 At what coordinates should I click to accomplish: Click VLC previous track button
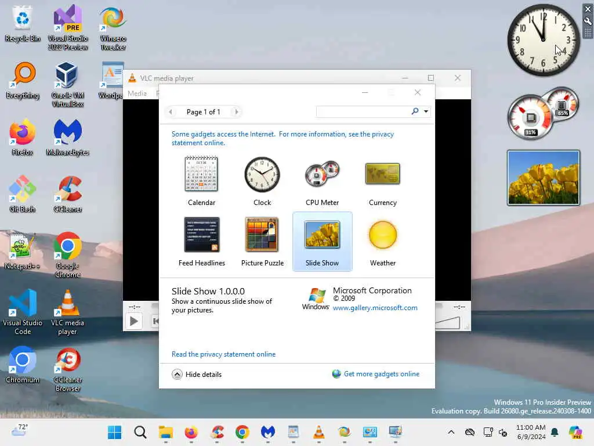[155, 321]
